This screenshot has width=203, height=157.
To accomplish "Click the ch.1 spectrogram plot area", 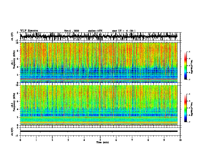I will pos(99,63).
